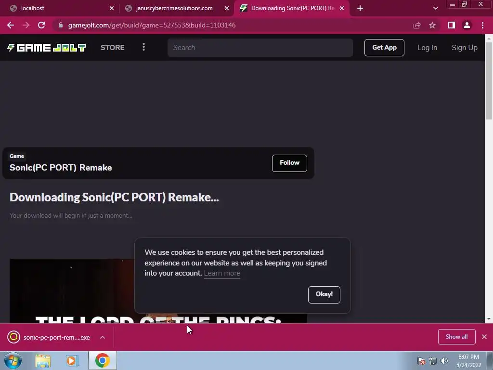Click the Get App button

[x=384, y=48]
